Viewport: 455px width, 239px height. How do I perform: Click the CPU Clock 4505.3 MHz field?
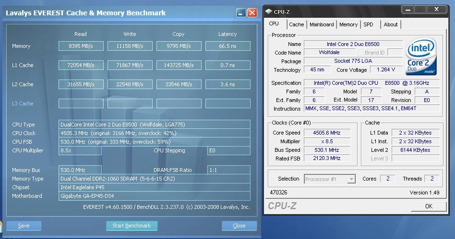pyautogui.click(x=155, y=133)
